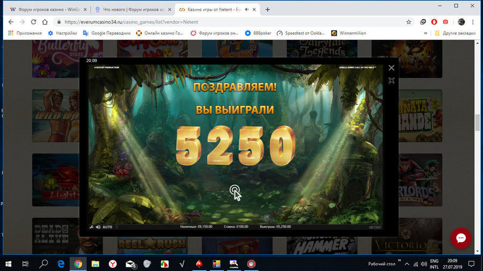Close the Netent casino tab

pyautogui.click(x=254, y=10)
